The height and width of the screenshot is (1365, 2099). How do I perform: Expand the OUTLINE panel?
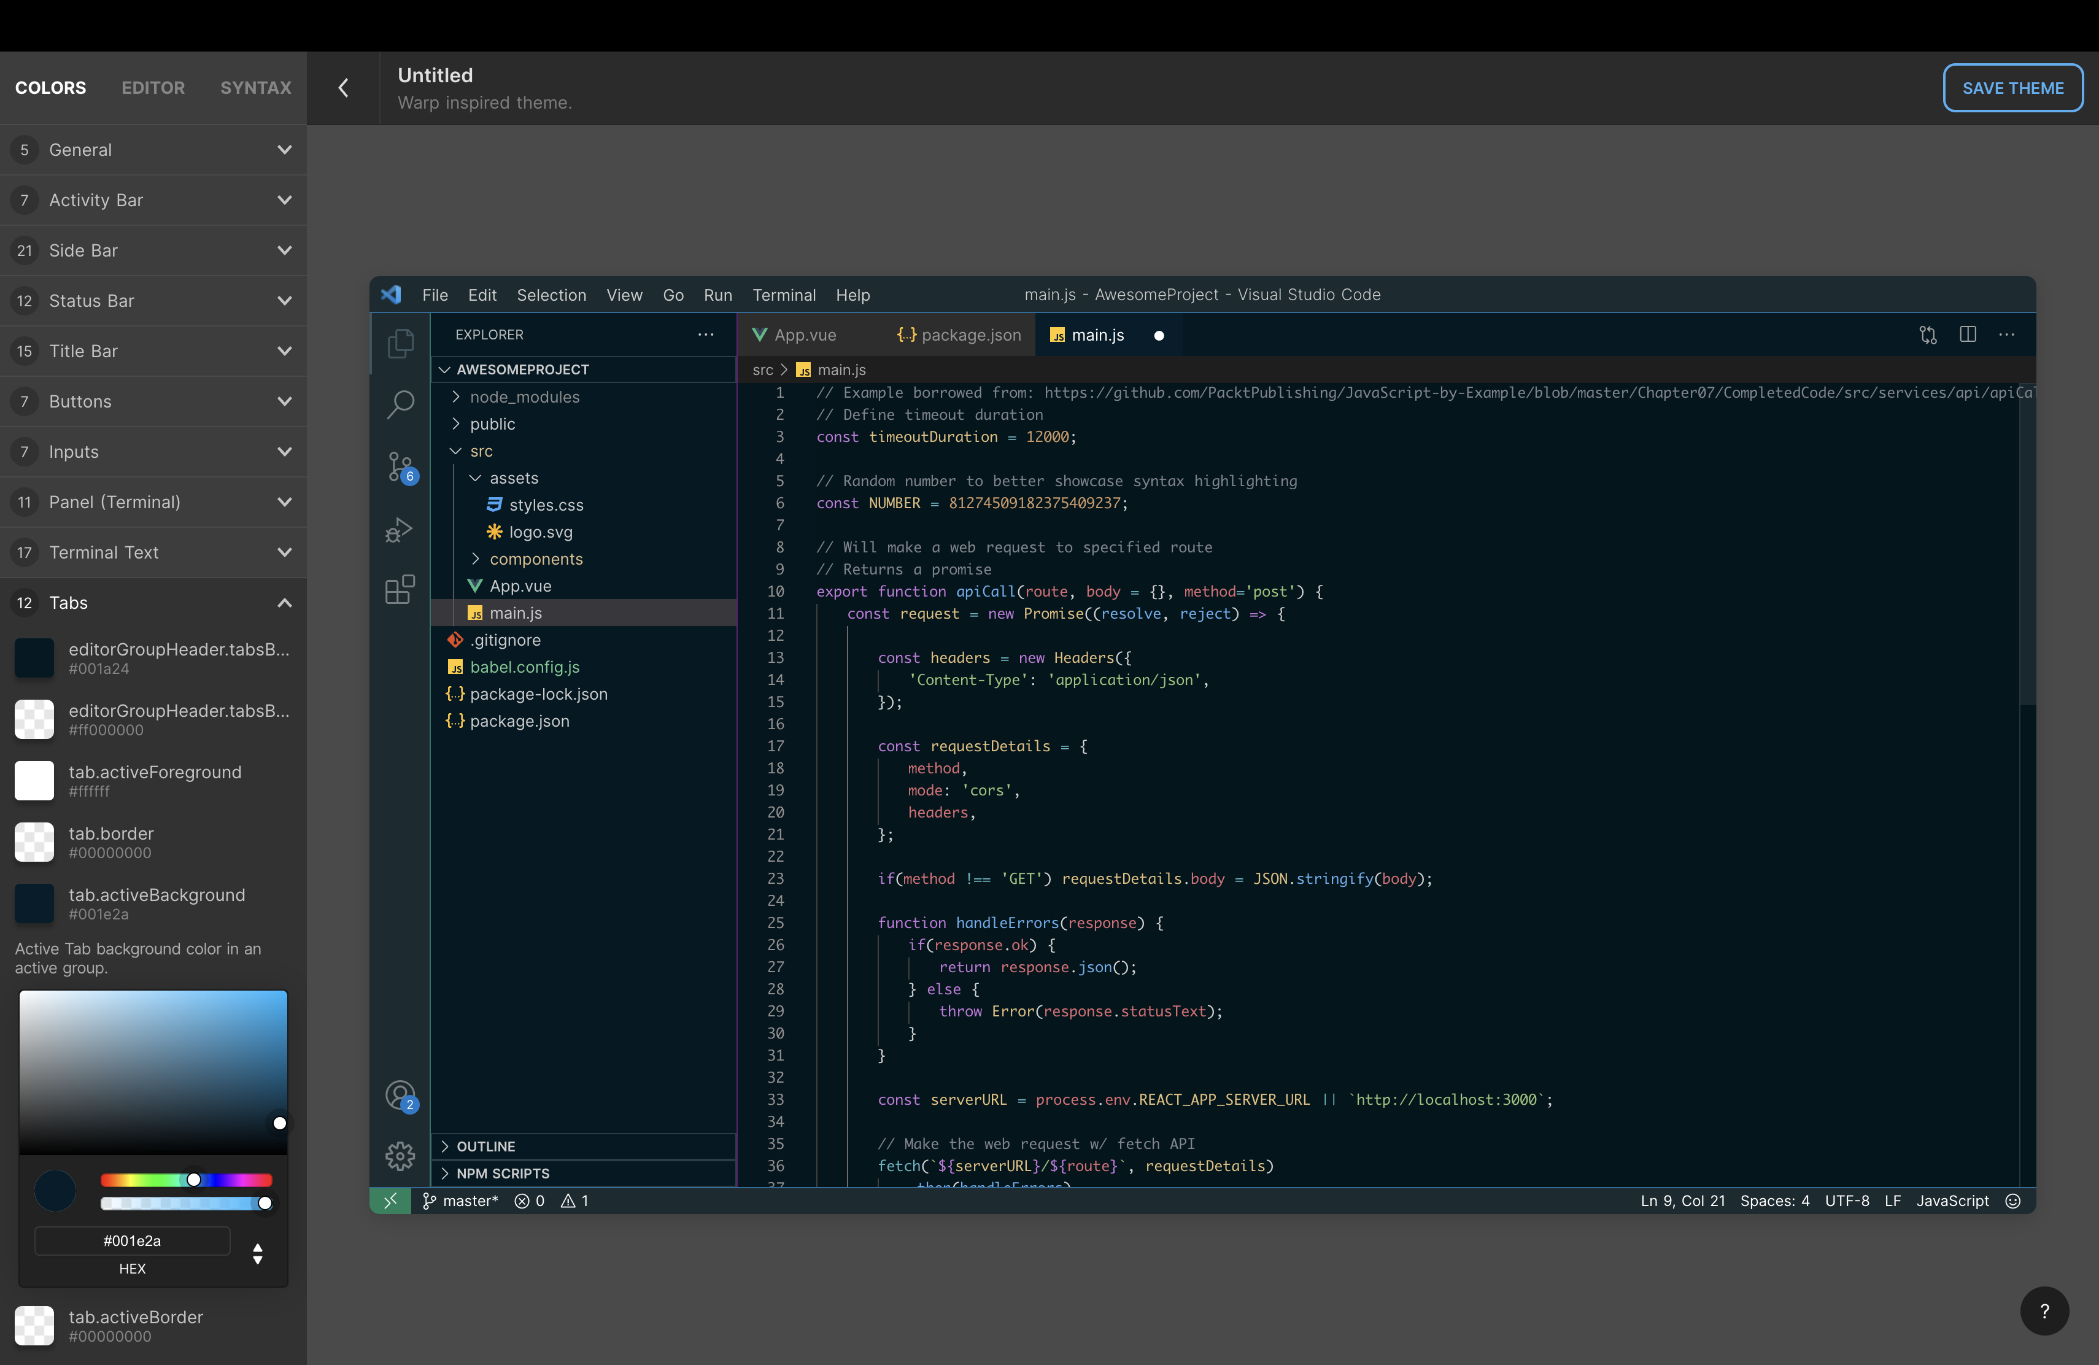tap(485, 1147)
